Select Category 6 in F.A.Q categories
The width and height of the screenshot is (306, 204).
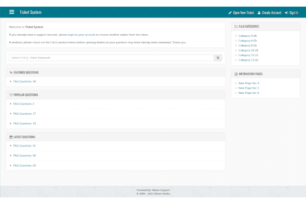[x=245, y=41]
